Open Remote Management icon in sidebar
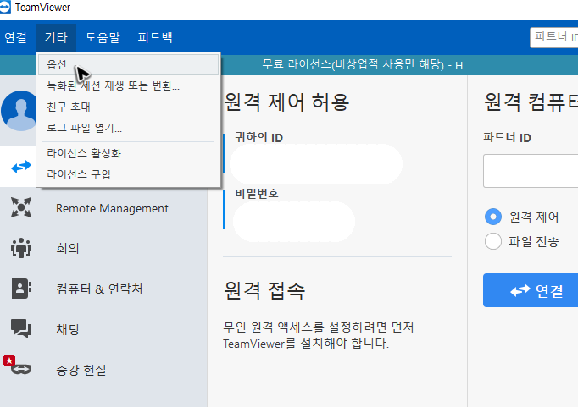The height and width of the screenshot is (407, 578). [x=21, y=207]
